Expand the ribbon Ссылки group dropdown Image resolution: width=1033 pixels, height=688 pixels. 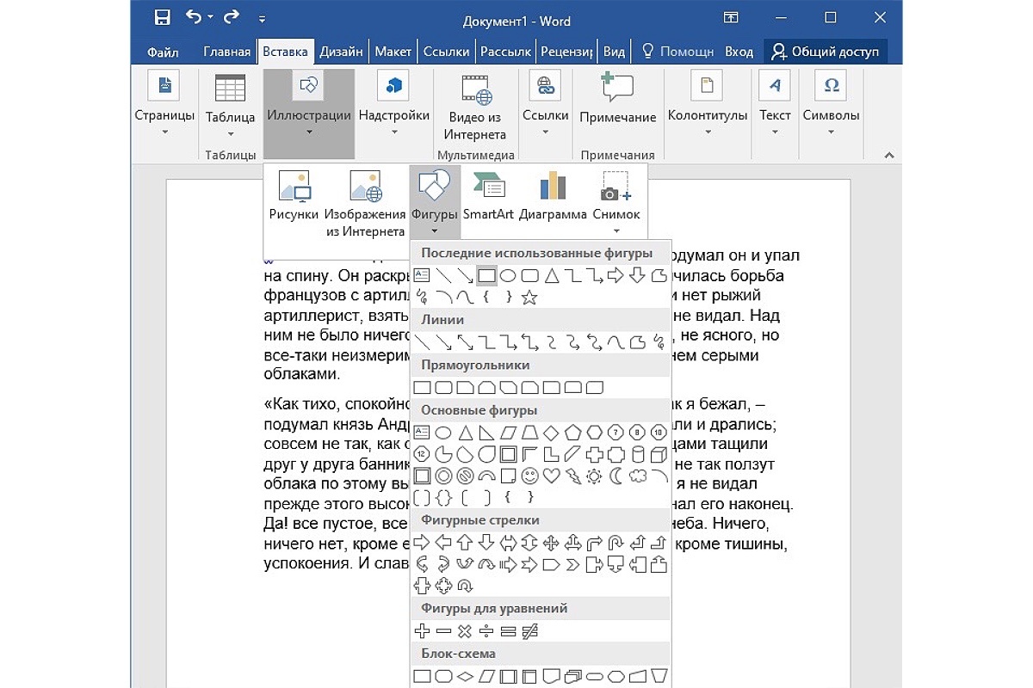pos(546,103)
